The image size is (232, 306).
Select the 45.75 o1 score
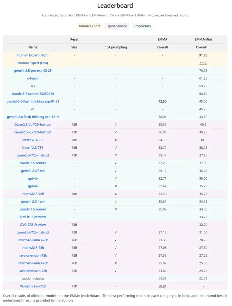tap(203, 109)
